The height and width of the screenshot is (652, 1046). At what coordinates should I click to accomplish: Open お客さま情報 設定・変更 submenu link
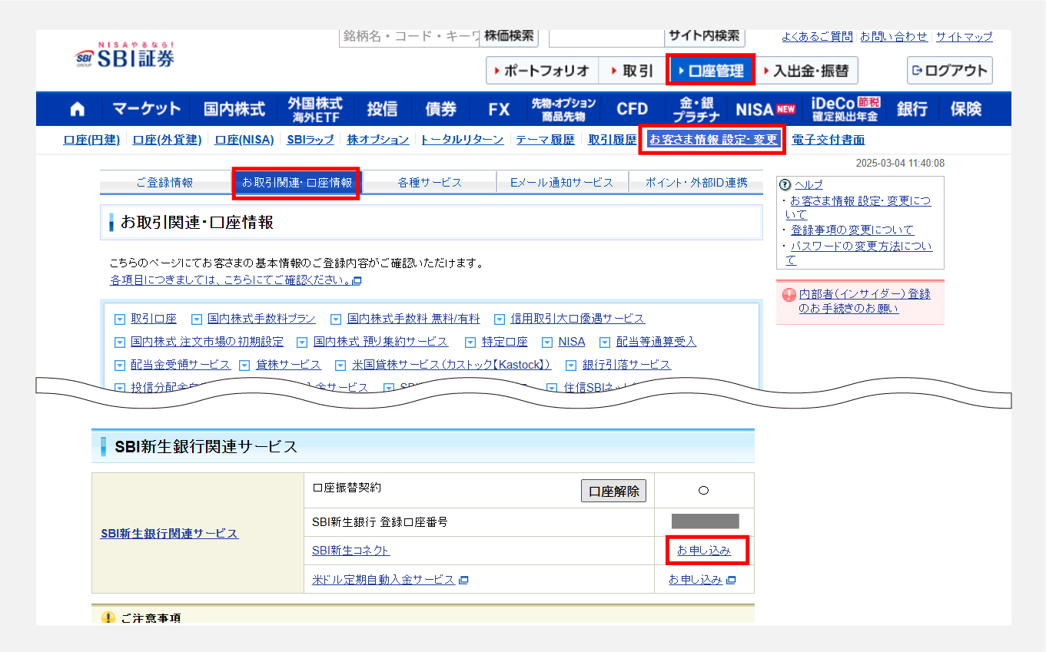click(713, 140)
